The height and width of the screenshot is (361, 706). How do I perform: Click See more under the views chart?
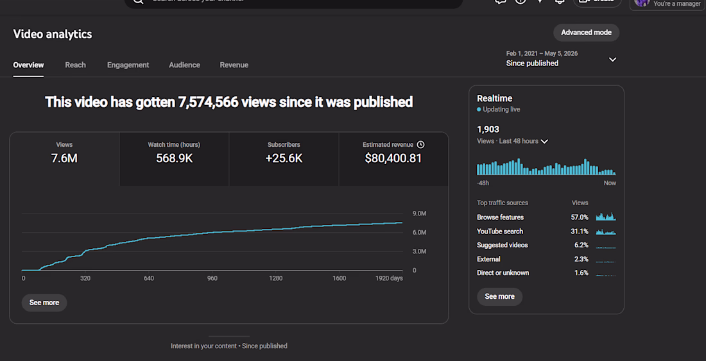44,303
